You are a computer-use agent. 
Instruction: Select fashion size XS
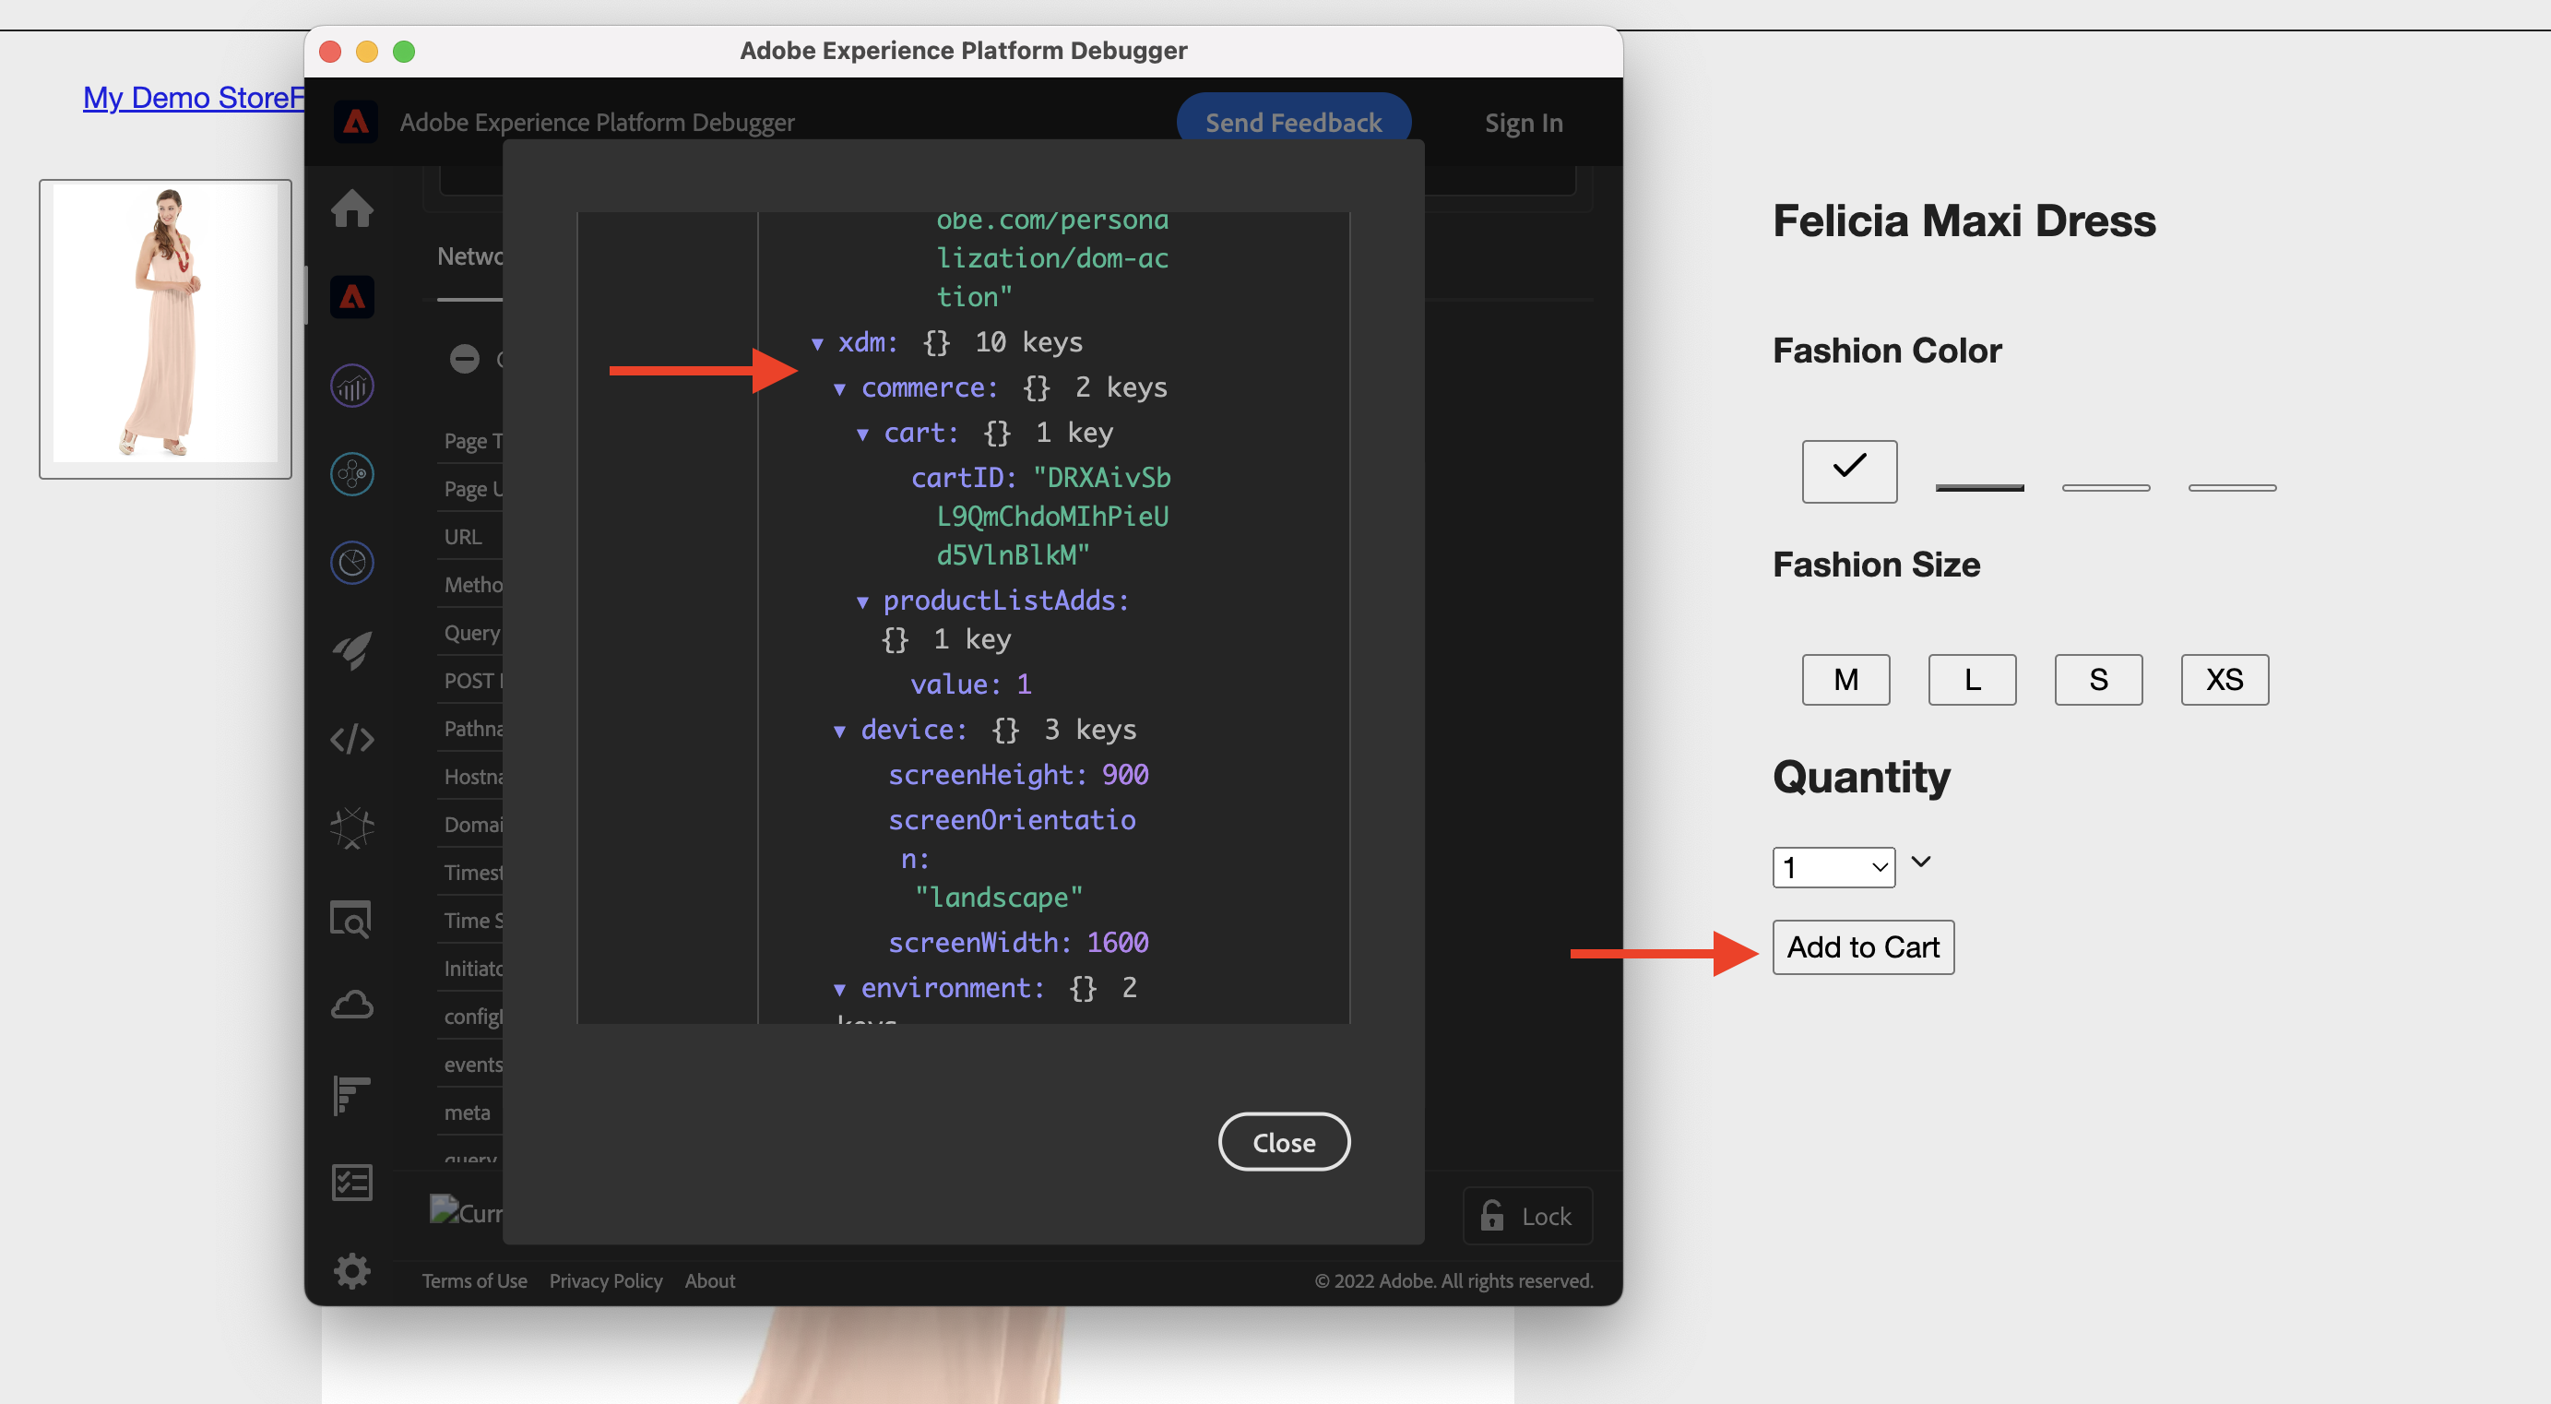coord(2225,680)
